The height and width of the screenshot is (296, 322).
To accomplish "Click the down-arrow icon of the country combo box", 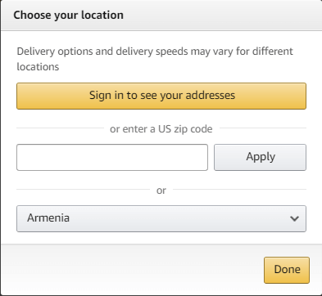I will (294, 218).
